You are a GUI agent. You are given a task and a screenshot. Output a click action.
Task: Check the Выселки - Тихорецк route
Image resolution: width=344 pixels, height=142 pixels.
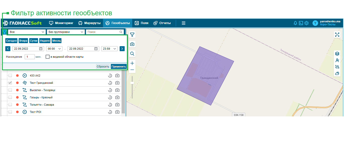pos(10,90)
